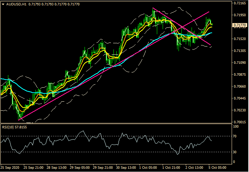Image resolution: width=249 pixels, height=172 pixels.
Task: Click the small arrow before AUDUSD,H1
Action: coord(3,4)
